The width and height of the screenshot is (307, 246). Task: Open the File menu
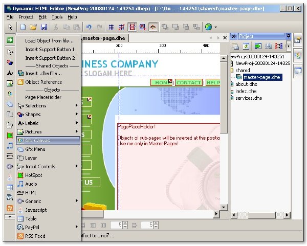click(10, 17)
